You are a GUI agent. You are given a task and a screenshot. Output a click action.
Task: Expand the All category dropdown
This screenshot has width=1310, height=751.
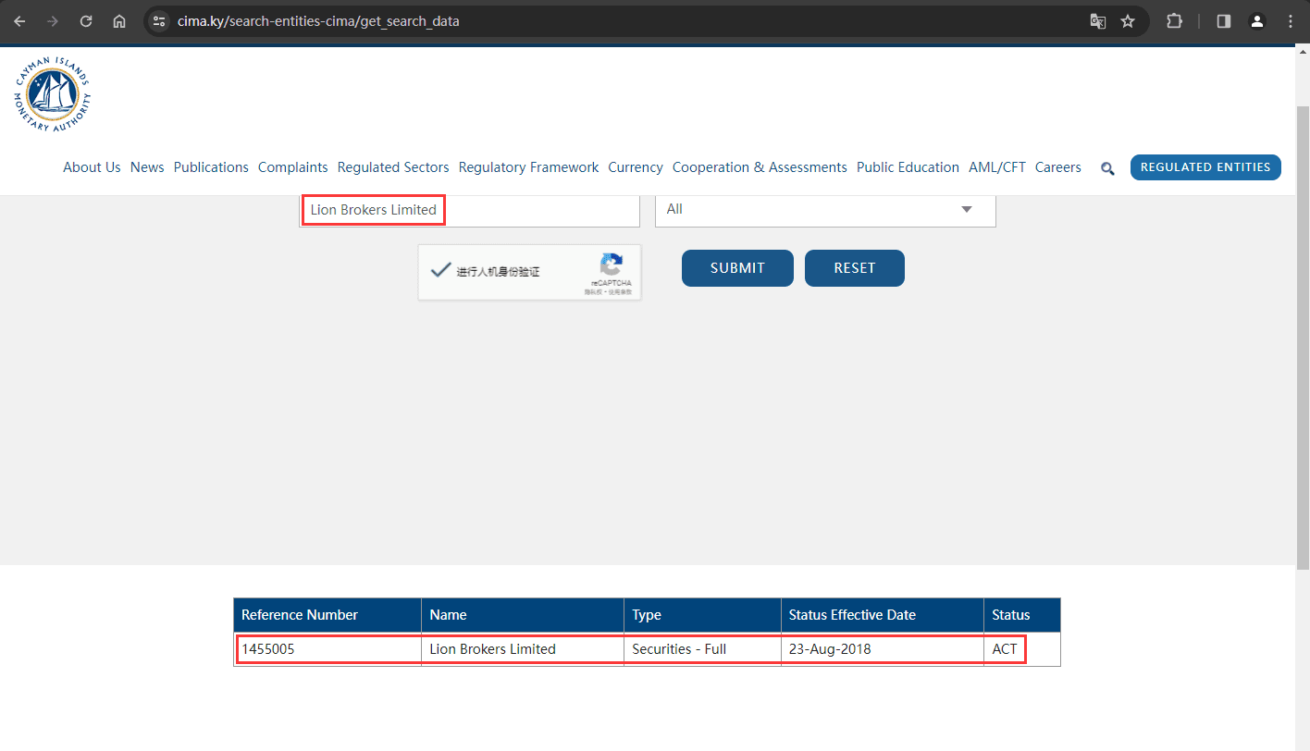pyautogui.click(x=825, y=210)
